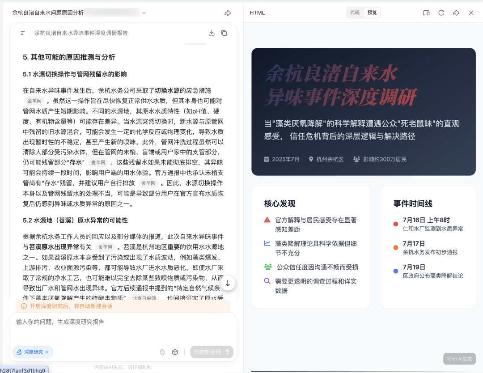Click the cube icon in input bar
Image resolution: width=483 pixels, height=373 pixels.
click(175, 352)
